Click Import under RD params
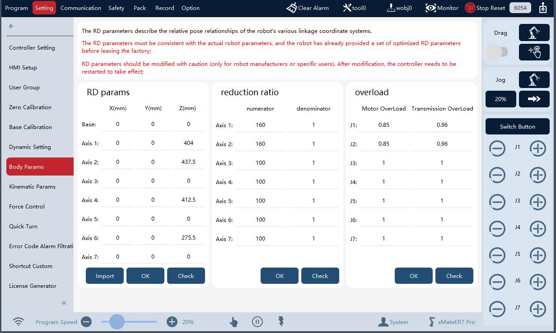556x333 pixels. tap(105, 276)
